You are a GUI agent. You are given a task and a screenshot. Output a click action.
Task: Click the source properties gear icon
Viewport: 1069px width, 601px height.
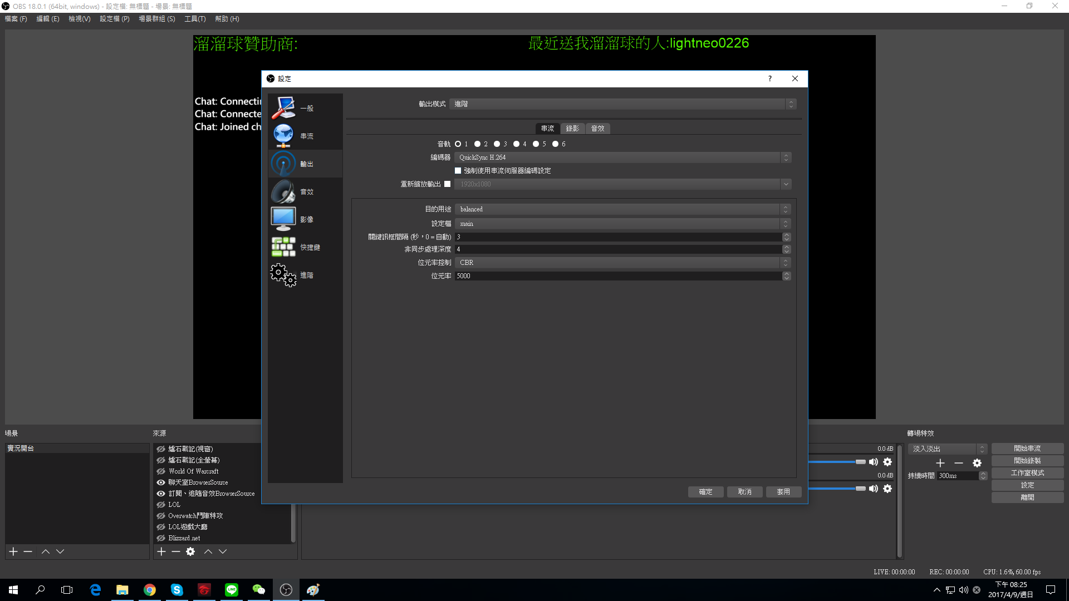click(x=190, y=551)
